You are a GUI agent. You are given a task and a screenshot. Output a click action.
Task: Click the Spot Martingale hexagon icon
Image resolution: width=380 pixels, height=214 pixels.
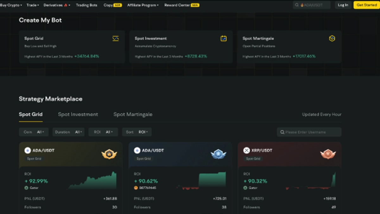click(x=332, y=38)
